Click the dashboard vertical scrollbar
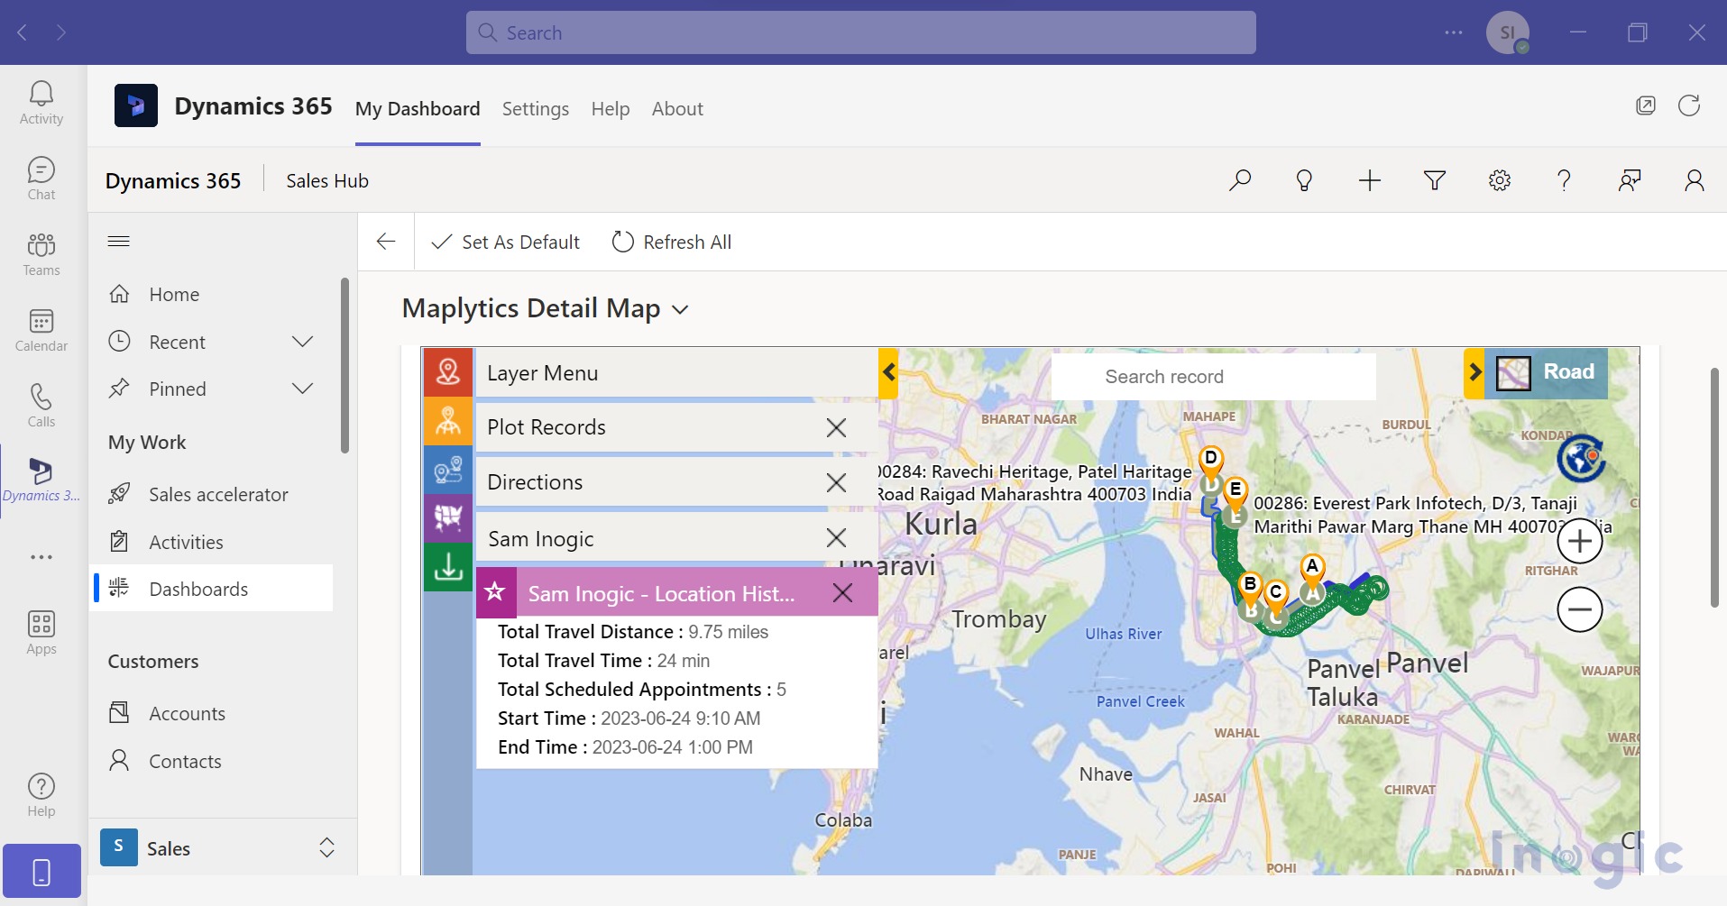 click(1715, 487)
